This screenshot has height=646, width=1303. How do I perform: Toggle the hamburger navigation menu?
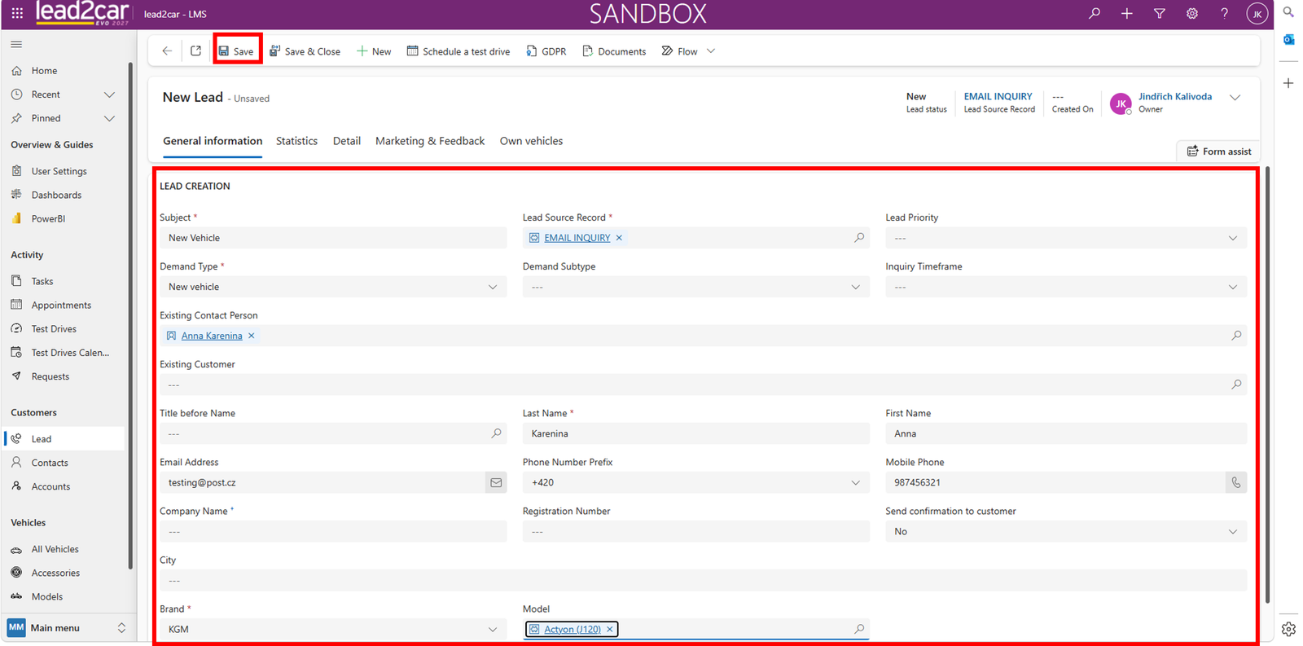[16, 44]
